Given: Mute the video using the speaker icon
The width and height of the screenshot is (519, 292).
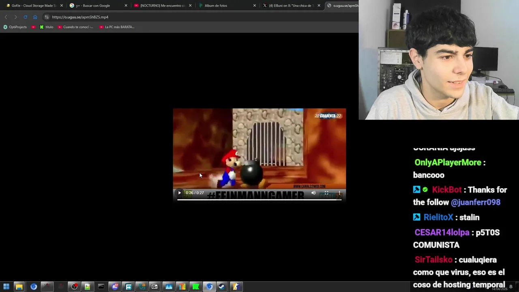Looking at the screenshot, I should point(313,193).
